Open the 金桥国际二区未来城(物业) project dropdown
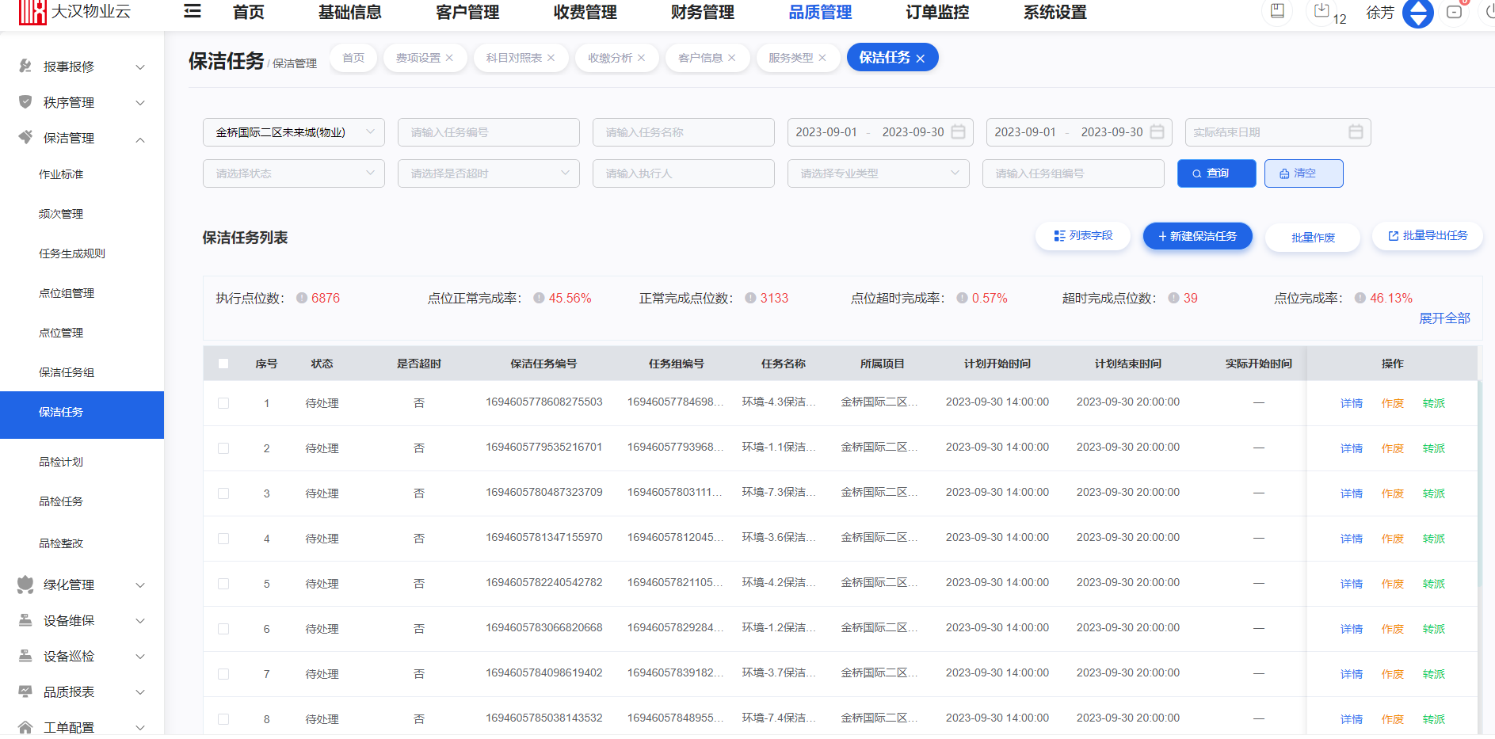1495x739 pixels. click(x=294, y=132)
